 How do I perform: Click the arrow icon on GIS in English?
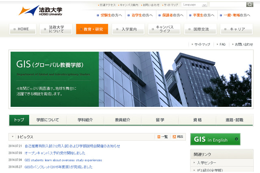pos(236,139)
